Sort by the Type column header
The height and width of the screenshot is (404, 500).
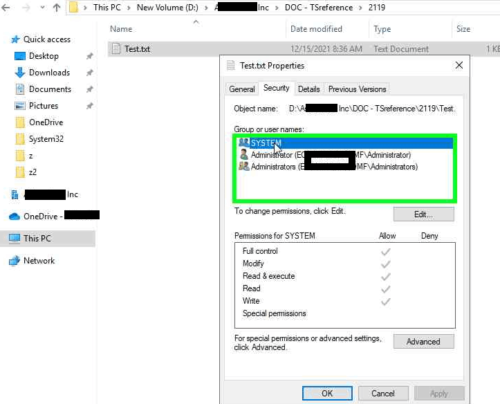point(410,29)
